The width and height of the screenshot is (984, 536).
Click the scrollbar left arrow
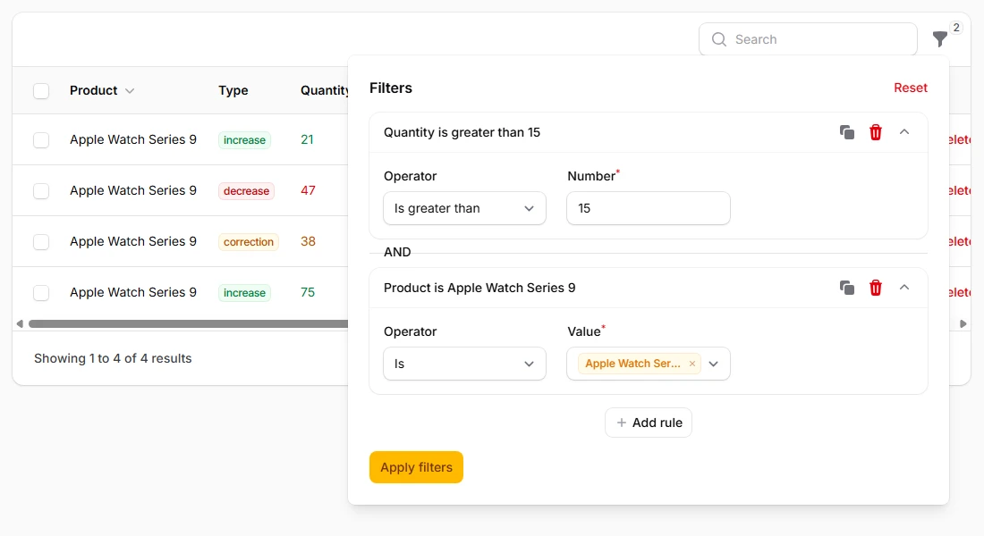click(x=20, y=324)
